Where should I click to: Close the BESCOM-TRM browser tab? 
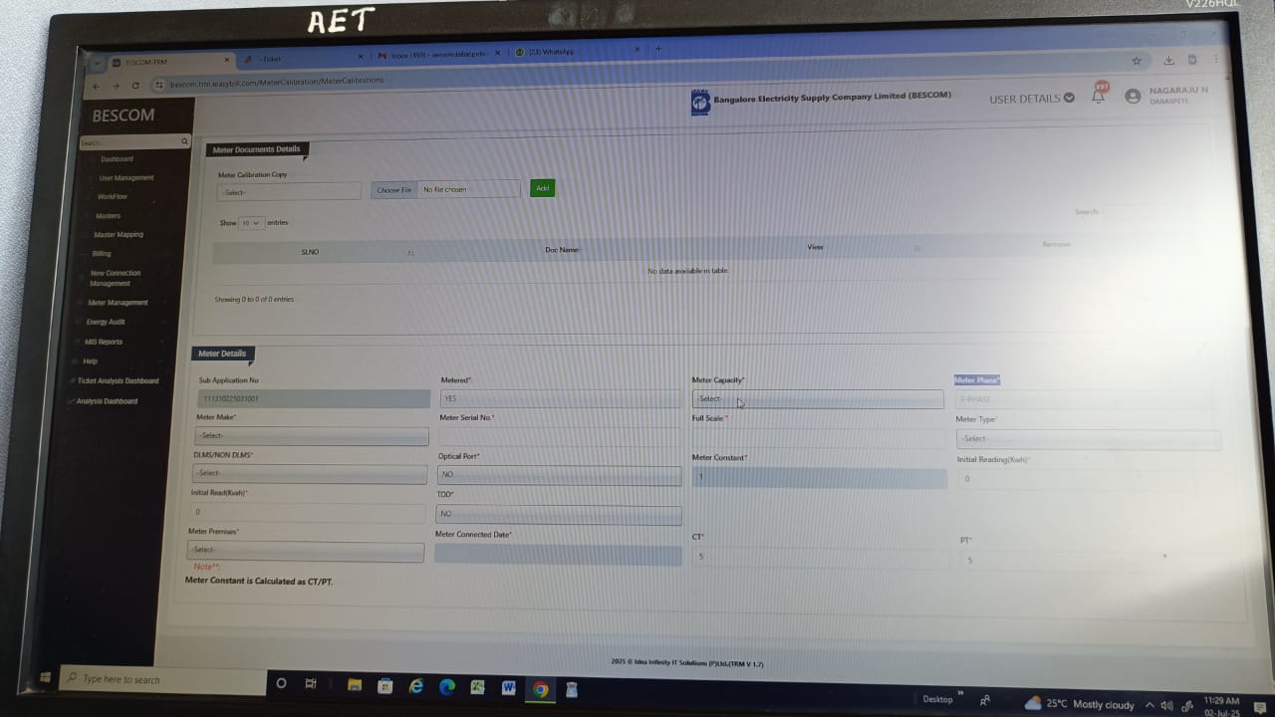coord(227,60)
